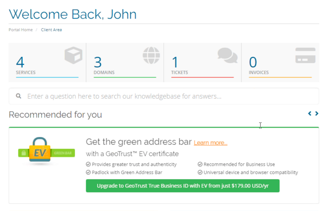The image size is (330, 211).
Task: Click the checkmark beside 'Provides greater trust'
Action: pos(88,164)
